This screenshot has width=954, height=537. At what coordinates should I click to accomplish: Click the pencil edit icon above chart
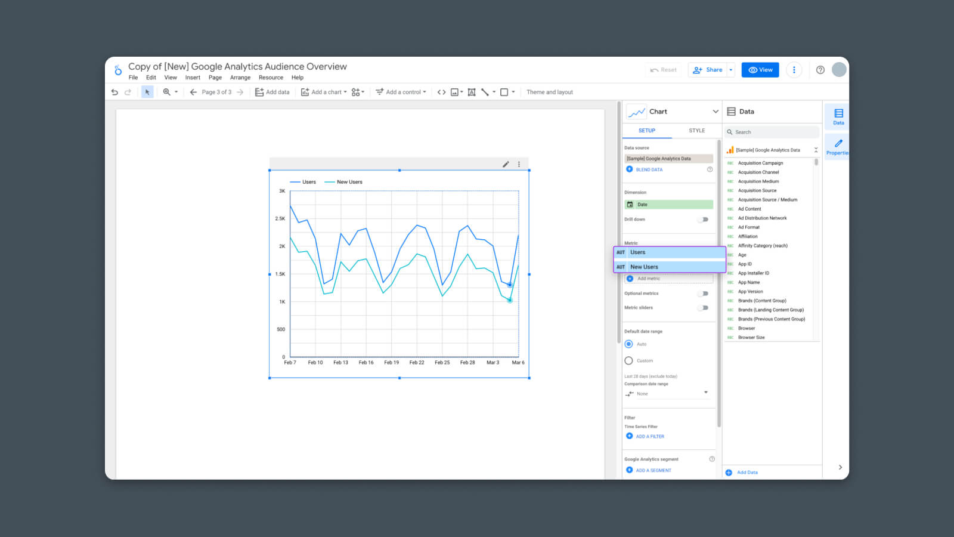(x=506, y=164)
